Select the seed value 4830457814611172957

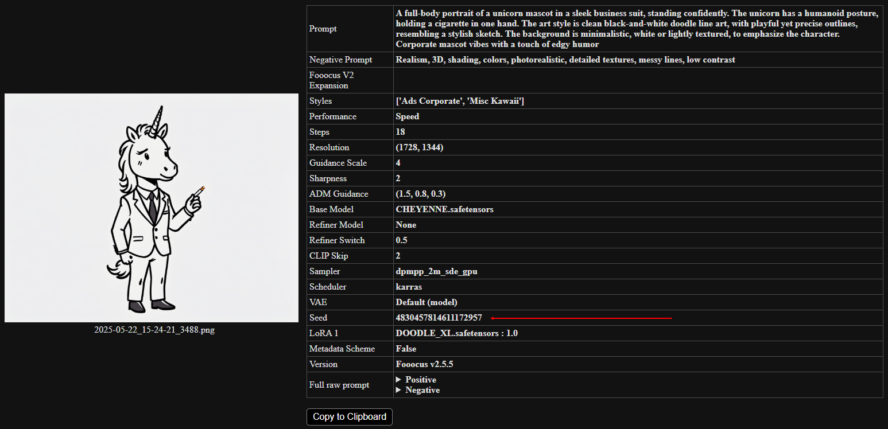[x=439, y=318]
